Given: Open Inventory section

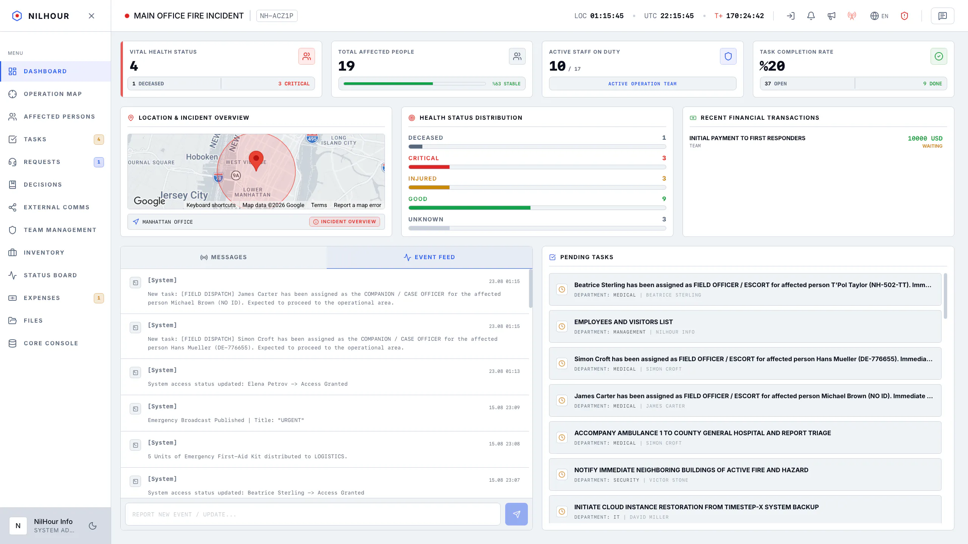Looking at the screenshot, I should tap(56, 253).
